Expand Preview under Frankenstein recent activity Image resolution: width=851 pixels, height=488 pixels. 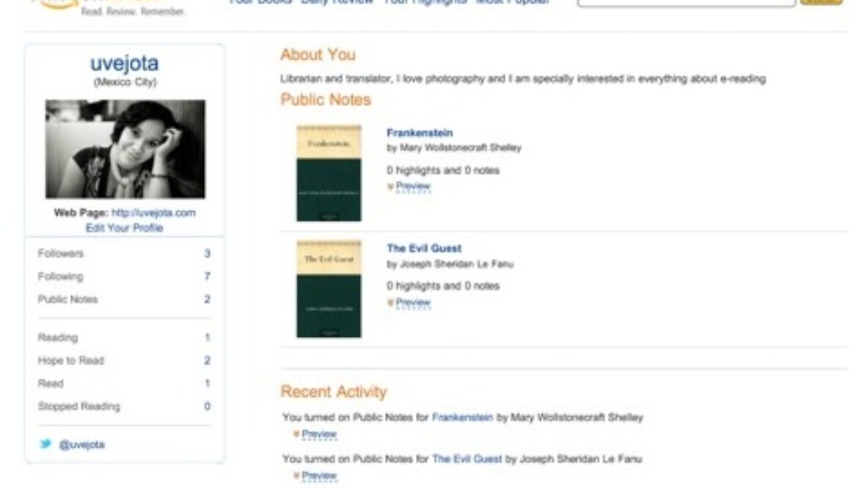319,434
